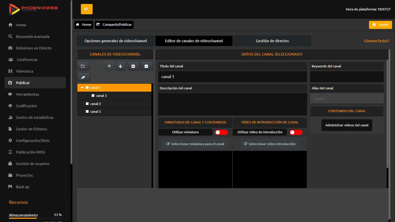Open Publicar in the sidebar

(x=35, y=83)
